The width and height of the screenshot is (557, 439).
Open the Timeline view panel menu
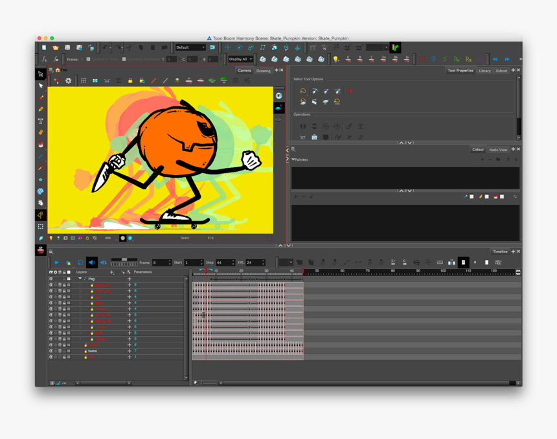click(x=51, y=252)
